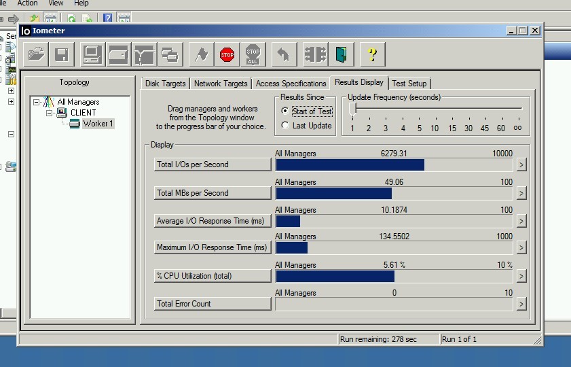Viewport: 571px width, 367px height.
Task: Click the Update Frequency slider thumb
Action: click(352, 108)
